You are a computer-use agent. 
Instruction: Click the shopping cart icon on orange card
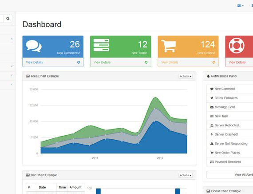169,46
